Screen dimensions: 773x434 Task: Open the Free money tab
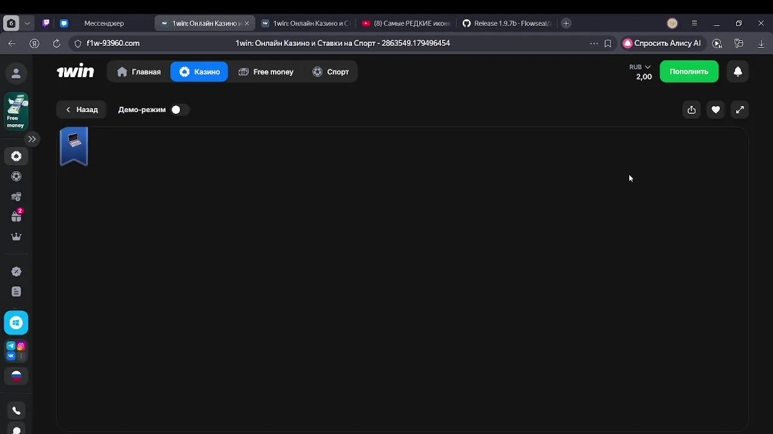click(266, 72)
